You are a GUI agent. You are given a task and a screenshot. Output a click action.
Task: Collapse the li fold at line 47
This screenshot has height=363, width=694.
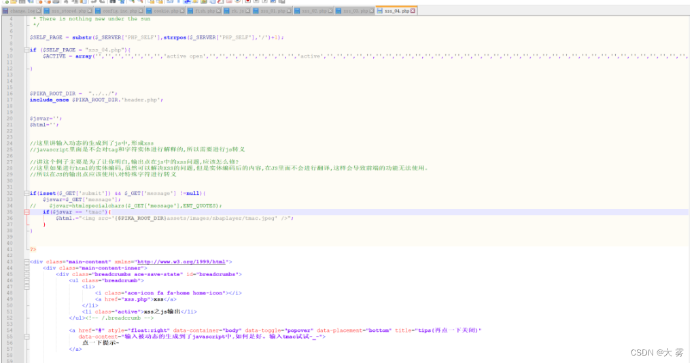pyautogui.click(x=27, y=286)
